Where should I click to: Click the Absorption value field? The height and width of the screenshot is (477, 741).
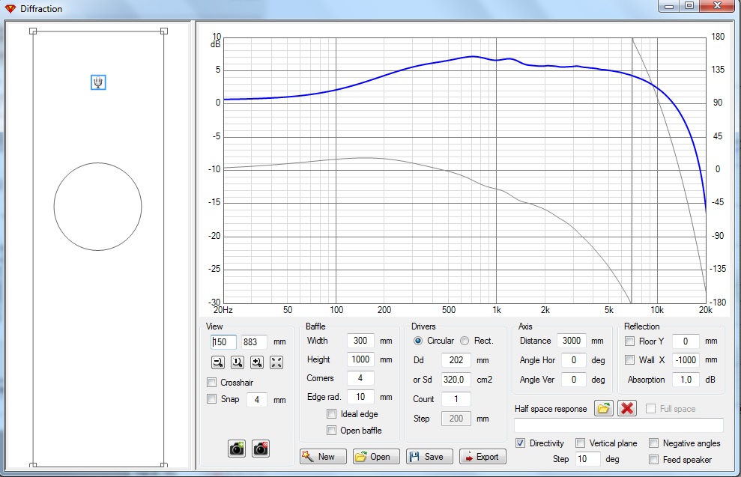point(686,379)
